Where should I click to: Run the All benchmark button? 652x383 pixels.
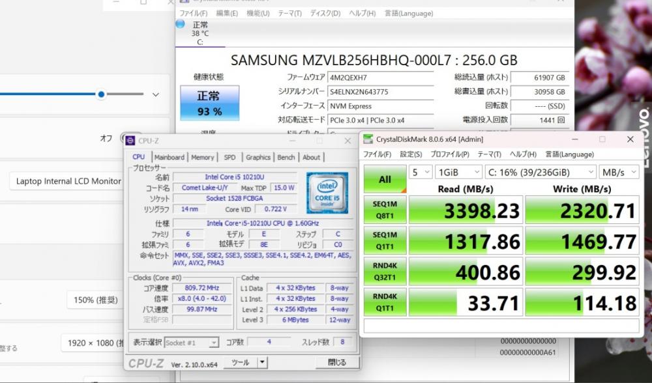(385, 179)
